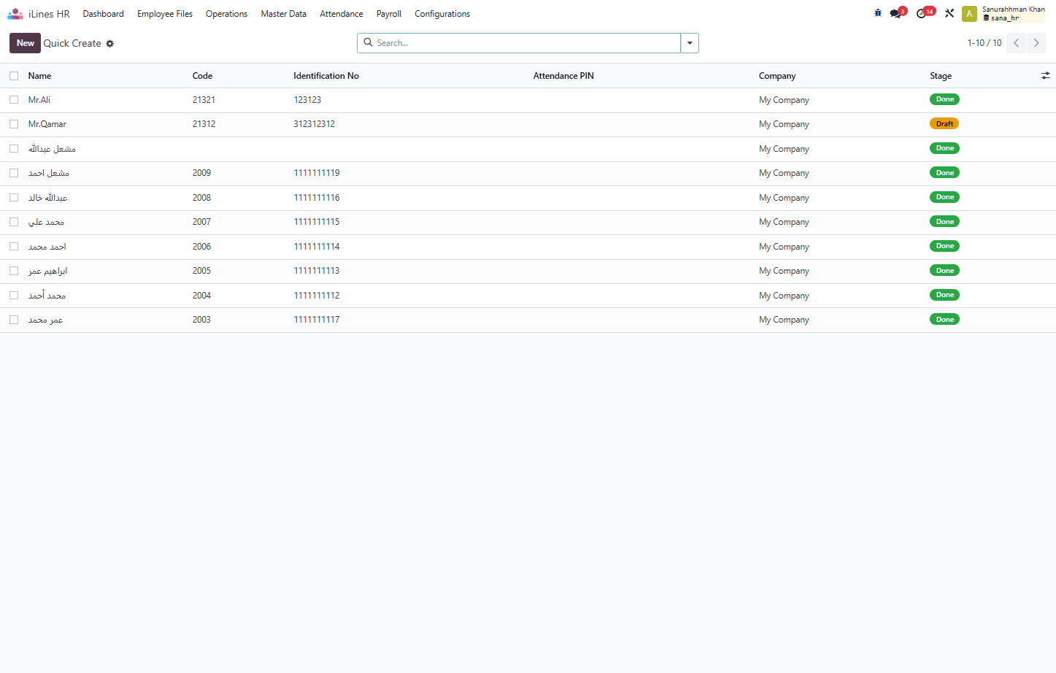Sort by the Stage column header
The width and height of the screenshot is (1056, 673).
[x=941, y=76]
